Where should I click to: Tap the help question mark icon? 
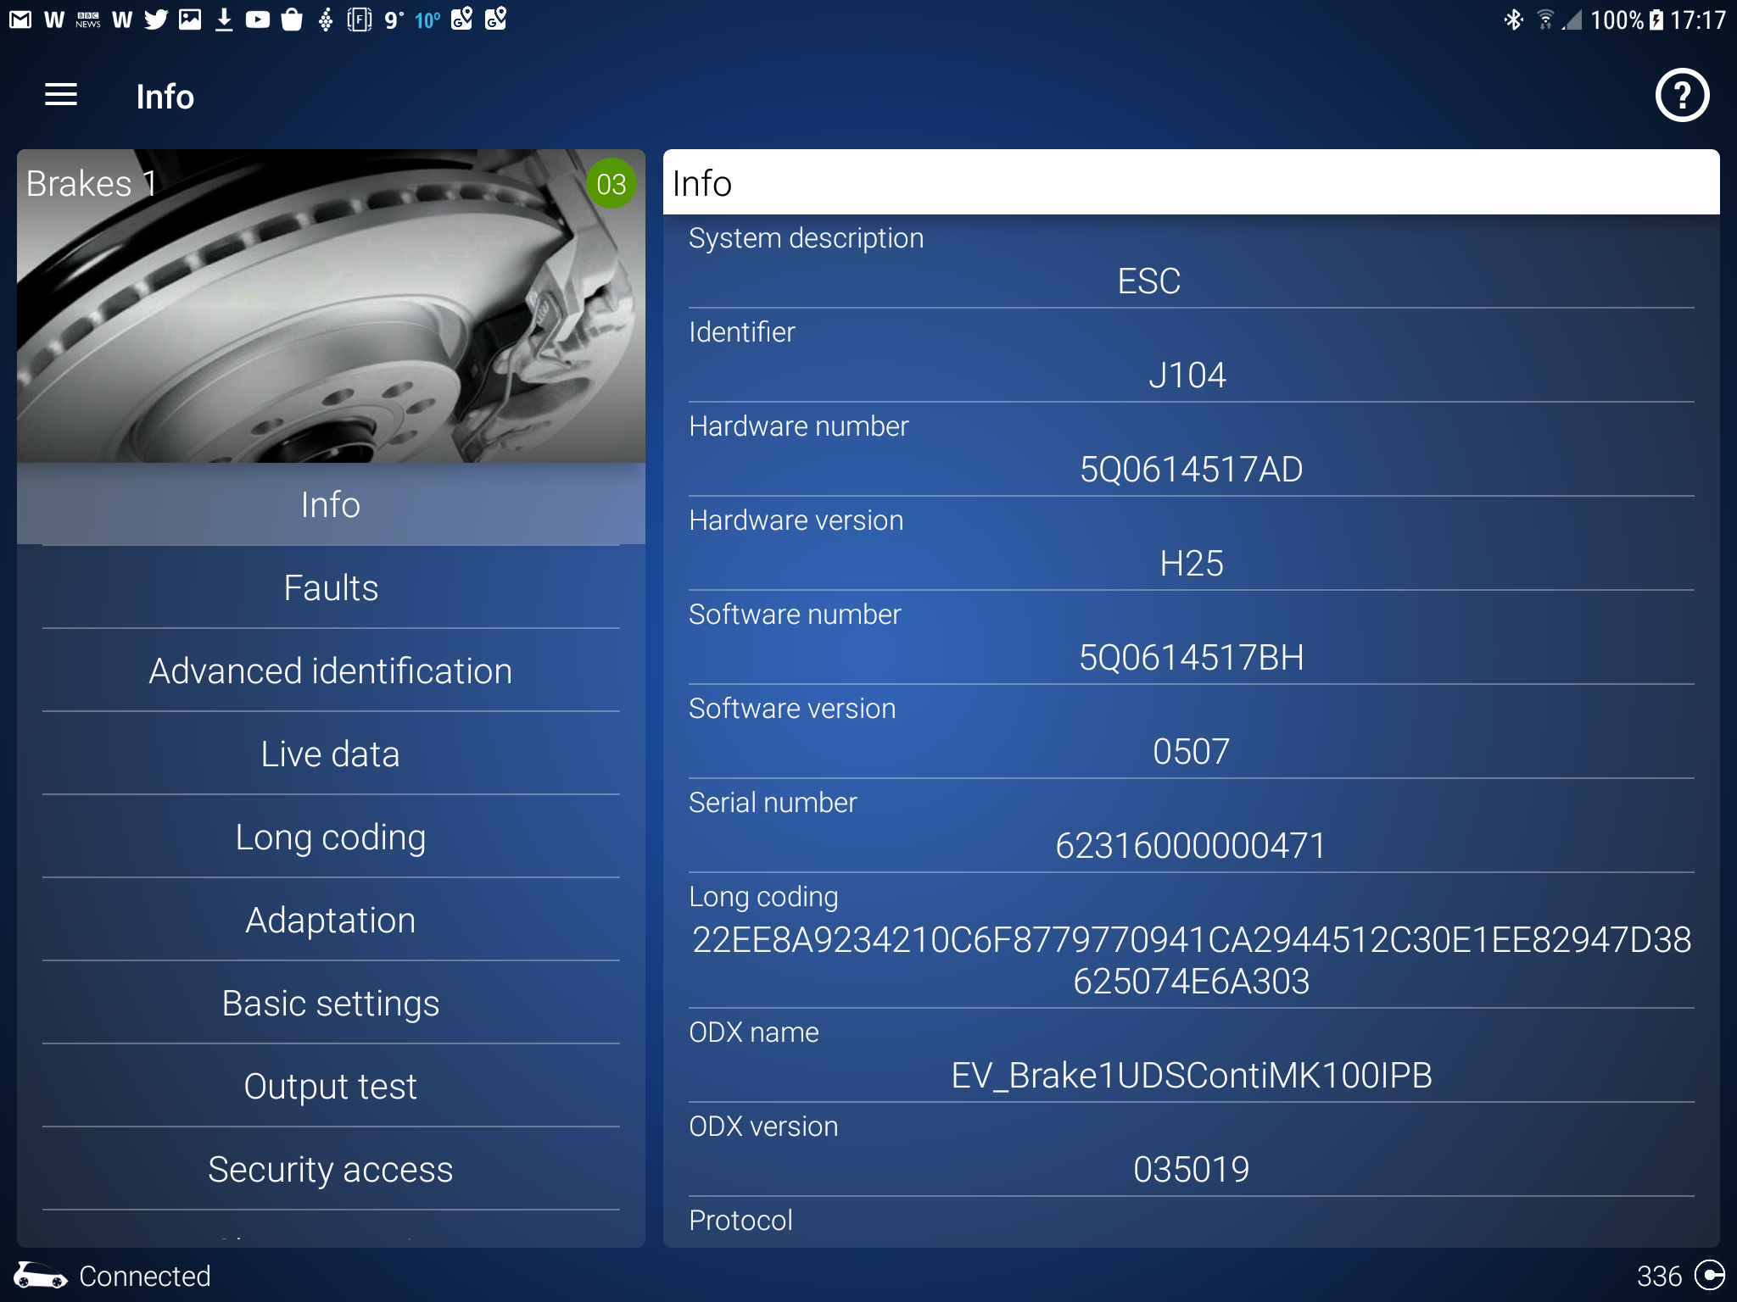coord(1681,96)
